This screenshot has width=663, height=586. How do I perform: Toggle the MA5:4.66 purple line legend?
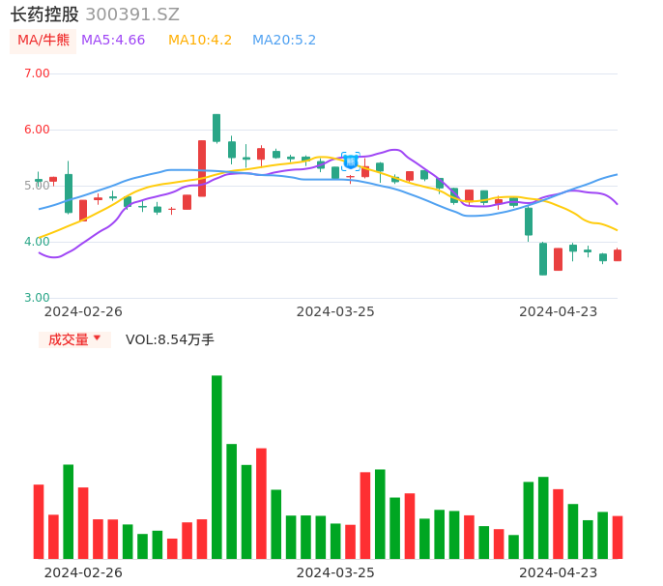click(113, 41)
